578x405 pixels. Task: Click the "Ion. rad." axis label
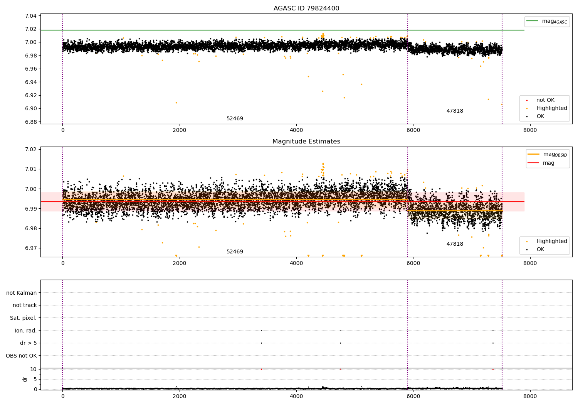26,331
